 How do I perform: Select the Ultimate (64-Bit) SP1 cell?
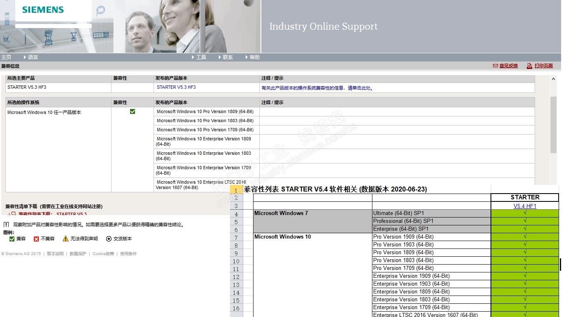[431, 213]
